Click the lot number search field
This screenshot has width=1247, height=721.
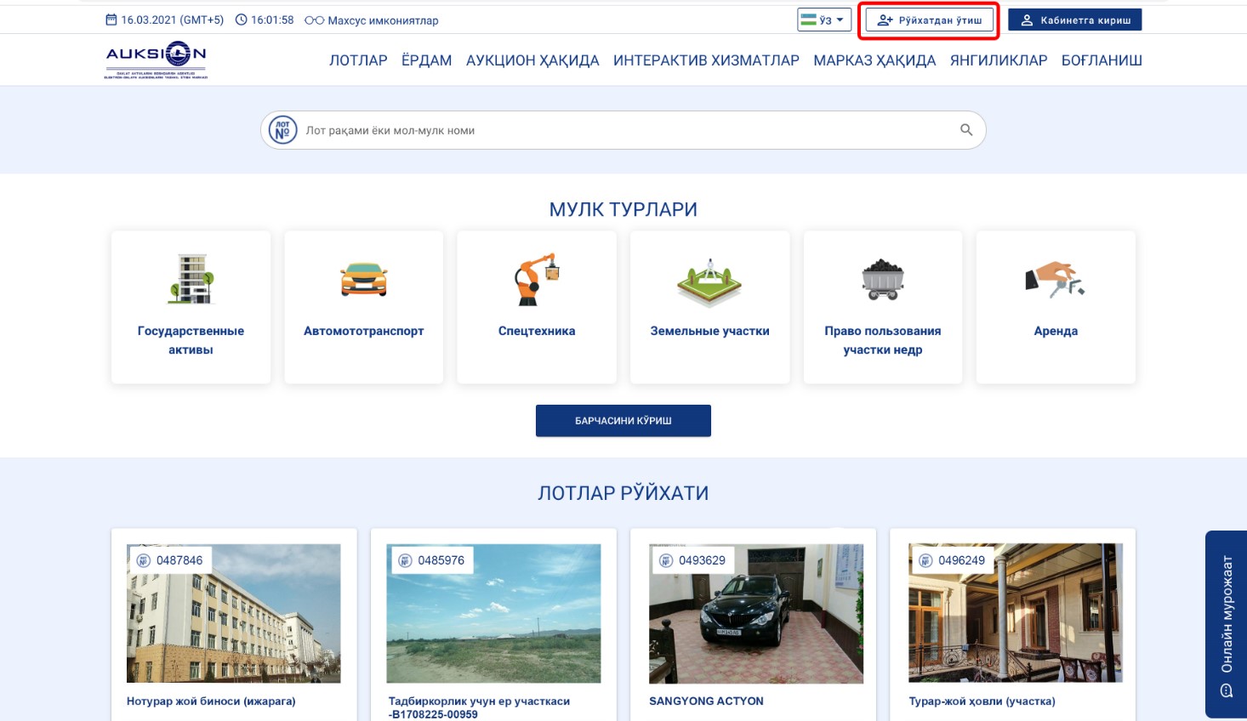pyautogui.click(x=621, y=130)
